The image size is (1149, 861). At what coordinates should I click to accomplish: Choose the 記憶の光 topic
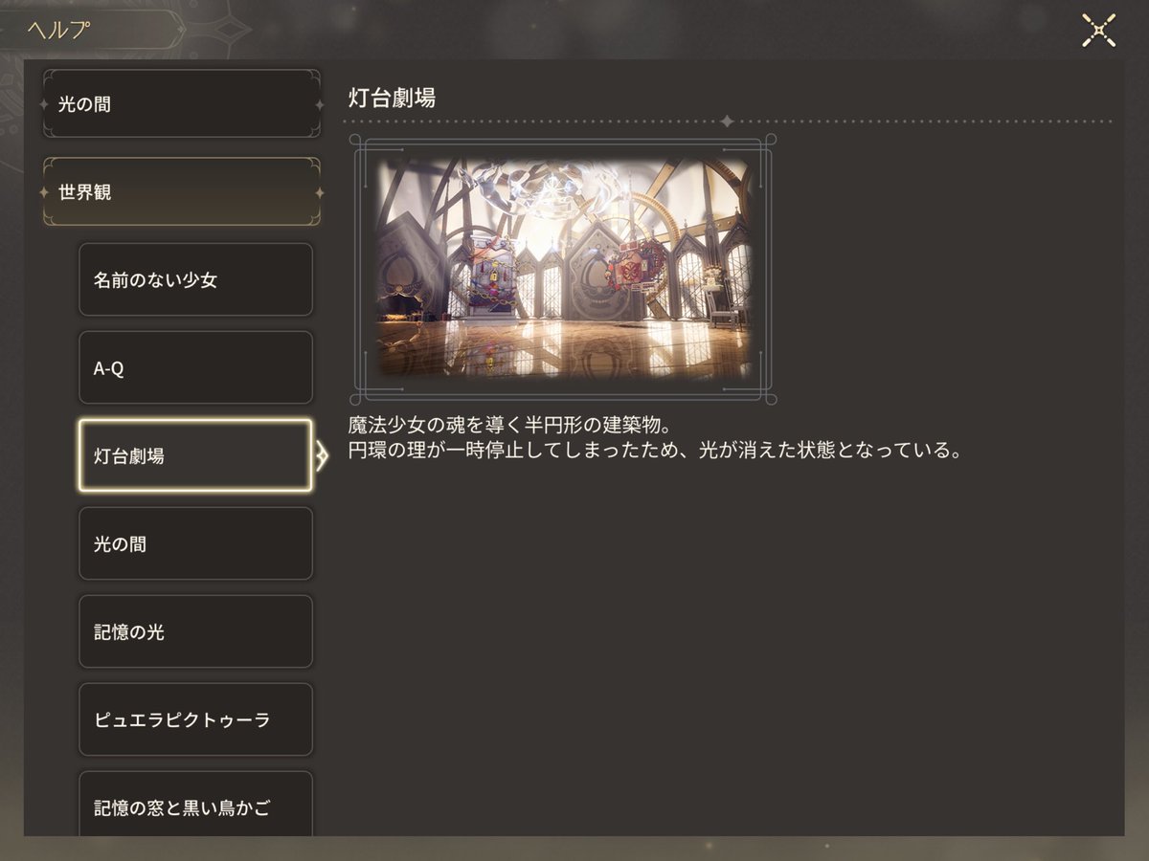click(x=195, y=631)
